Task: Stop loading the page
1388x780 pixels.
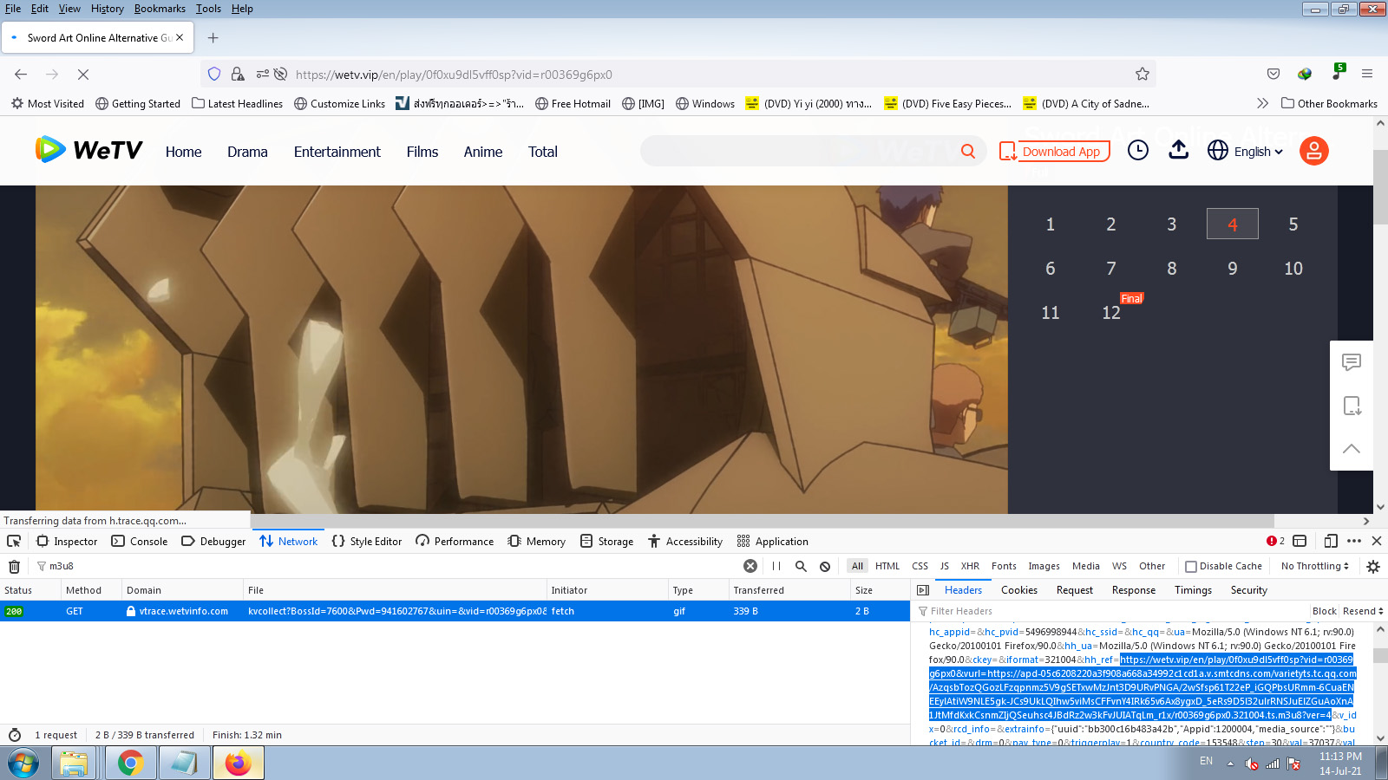Action: pos(83,75)
